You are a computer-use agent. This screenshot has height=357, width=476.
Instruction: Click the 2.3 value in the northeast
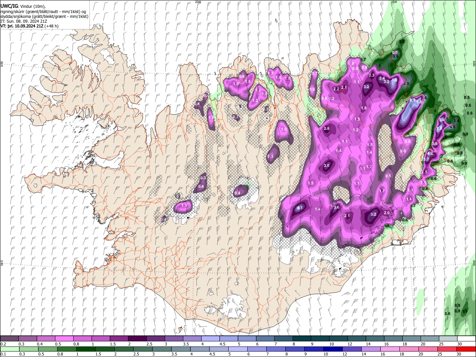pos(371,75)
